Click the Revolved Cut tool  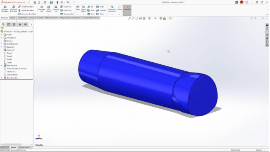[x=56, y=9]
